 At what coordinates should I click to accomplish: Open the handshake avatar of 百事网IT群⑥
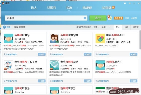click(x=9, y=38)
